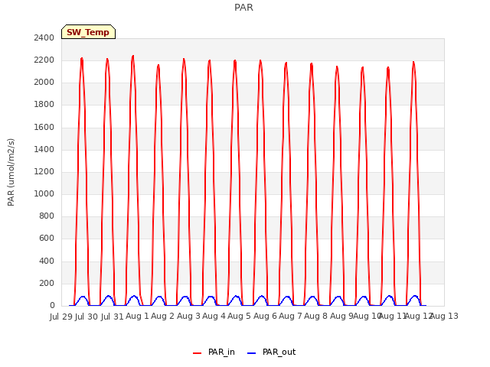This screenshot has height=367, width=490.
Task: Click the Aug 13 x-axis date label
Action: pos(444,316)
